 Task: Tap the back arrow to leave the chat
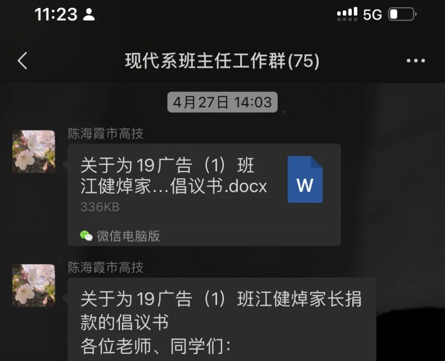tap(22, 61)
